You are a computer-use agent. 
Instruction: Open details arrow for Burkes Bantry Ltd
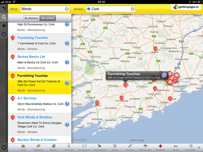67,62
